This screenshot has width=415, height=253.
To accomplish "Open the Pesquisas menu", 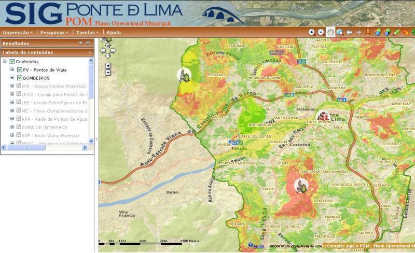I will 54,32.
